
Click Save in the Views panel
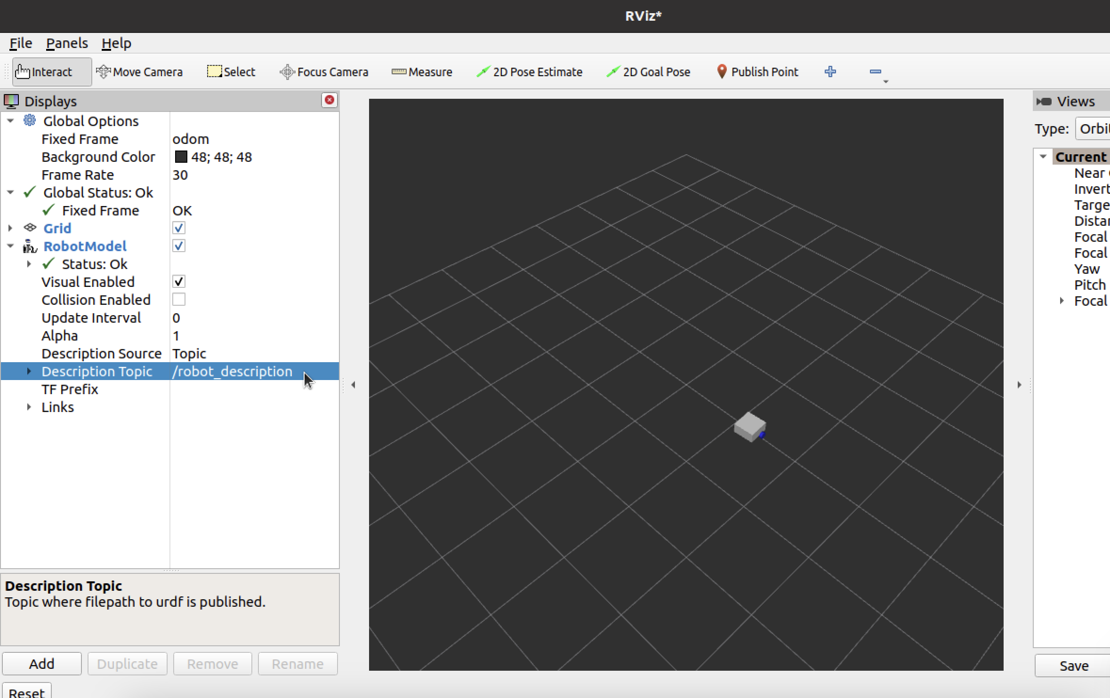(1073, 666)
